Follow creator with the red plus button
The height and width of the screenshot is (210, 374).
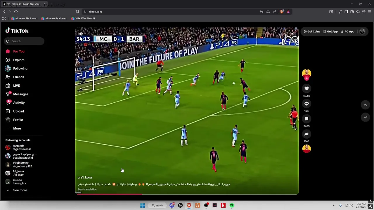click(307, 78)
